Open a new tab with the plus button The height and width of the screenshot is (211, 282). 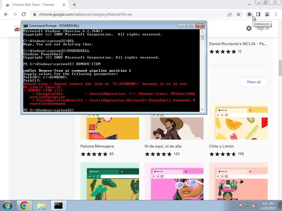point(74,5)
